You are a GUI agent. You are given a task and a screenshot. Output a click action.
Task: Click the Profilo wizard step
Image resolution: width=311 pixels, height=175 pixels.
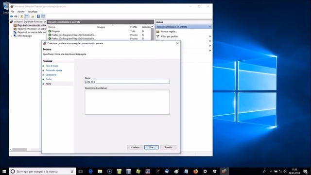(x=49, y=79)
